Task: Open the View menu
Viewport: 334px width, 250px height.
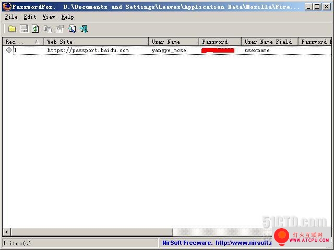Action: pos(49,17)
